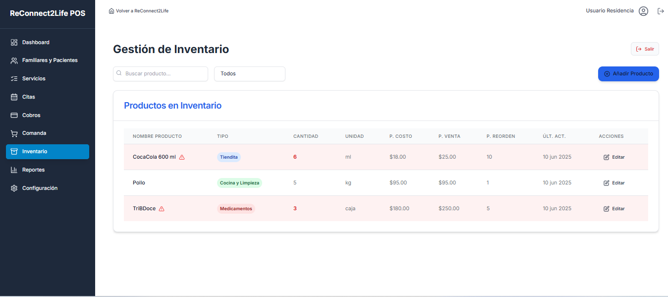Screen dimensions: 668x297
Task: Click the Reportes bar chart icon
Action: click(x=14, y=170)
